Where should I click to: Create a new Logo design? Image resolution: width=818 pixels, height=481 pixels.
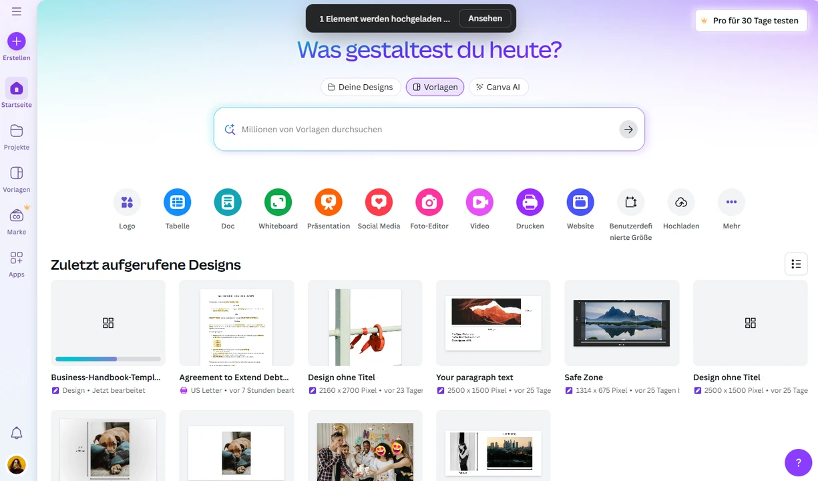tap(127, 202)
